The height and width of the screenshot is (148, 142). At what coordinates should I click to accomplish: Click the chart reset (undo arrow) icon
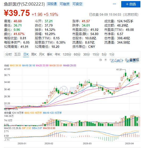click(x=100, y=60)
